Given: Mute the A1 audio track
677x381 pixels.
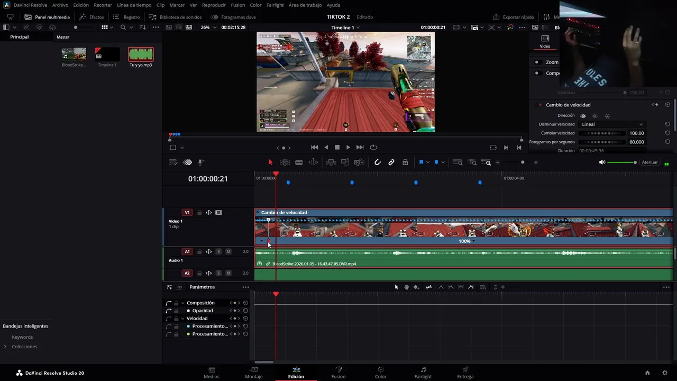Looking at the screenshot, I should pos(228,252).
